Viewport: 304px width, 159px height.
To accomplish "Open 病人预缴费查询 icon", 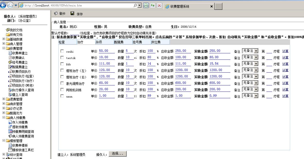I will point(10,136).
